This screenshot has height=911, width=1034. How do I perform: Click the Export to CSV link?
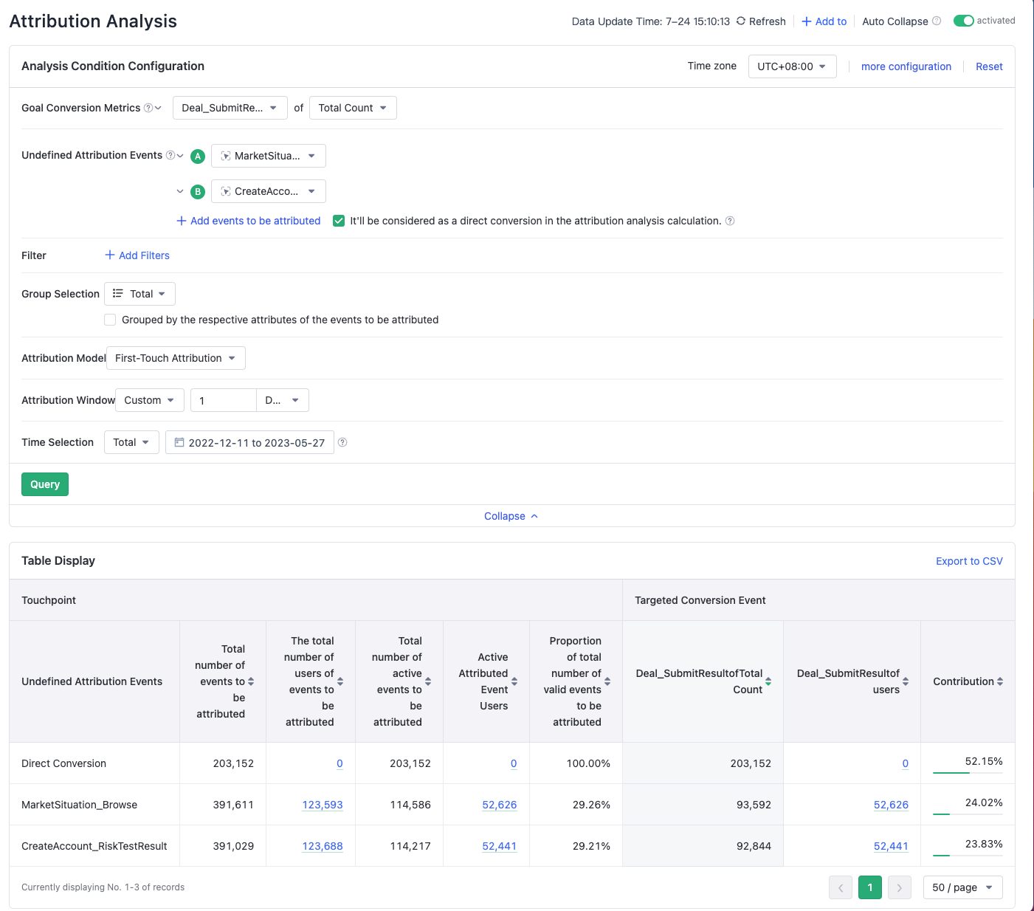pyautogui.click(x=969, y=560)
